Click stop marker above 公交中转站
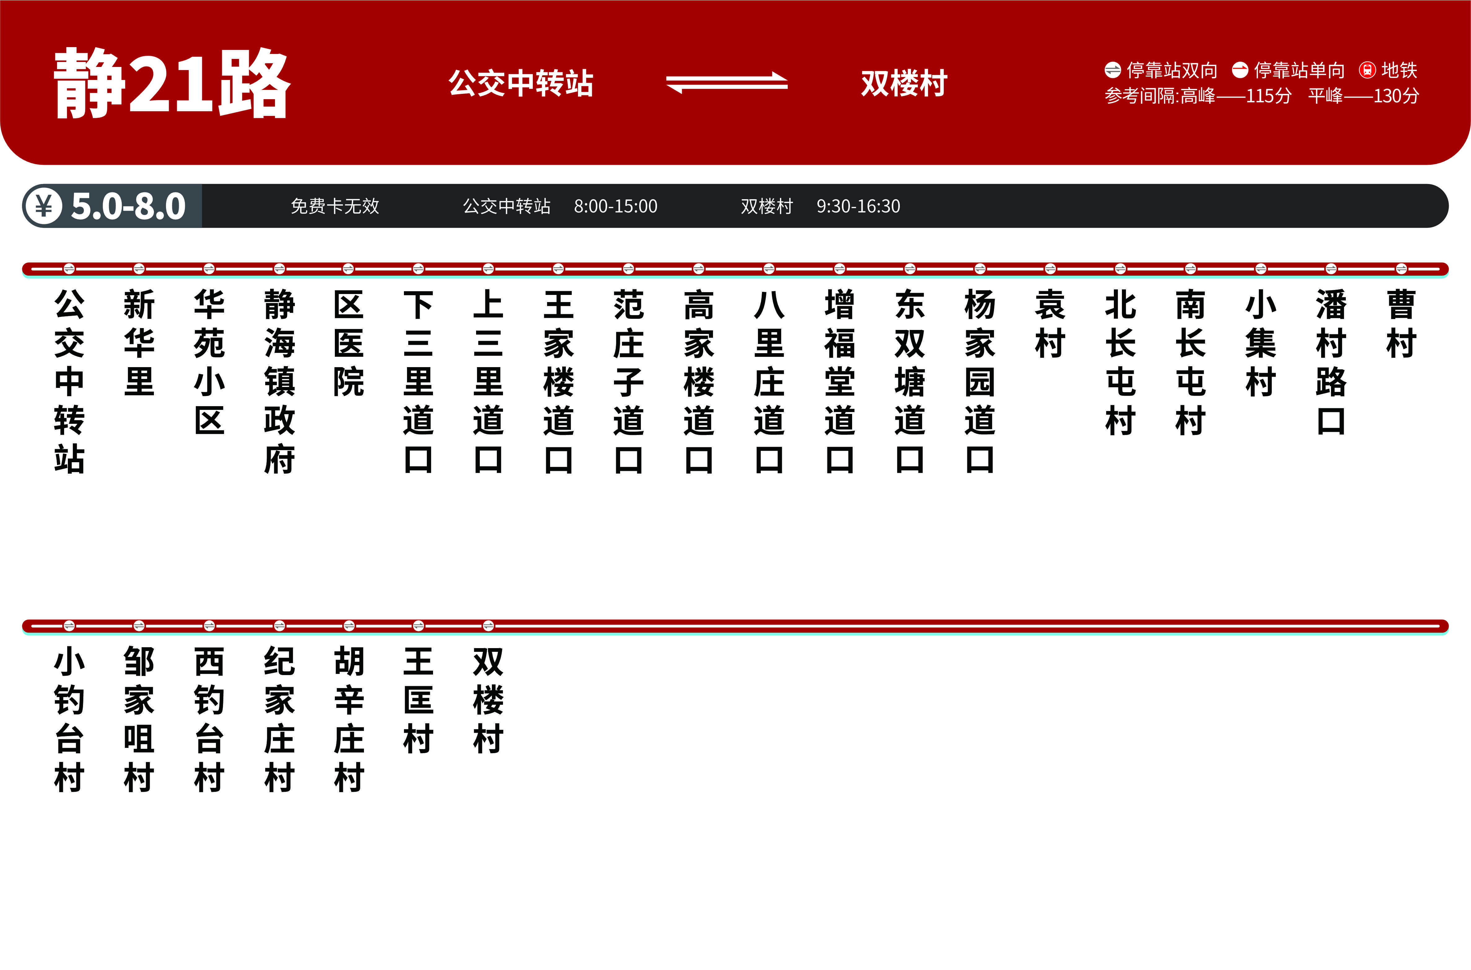This screenshot has width=1471, height=970. point(69,269)
